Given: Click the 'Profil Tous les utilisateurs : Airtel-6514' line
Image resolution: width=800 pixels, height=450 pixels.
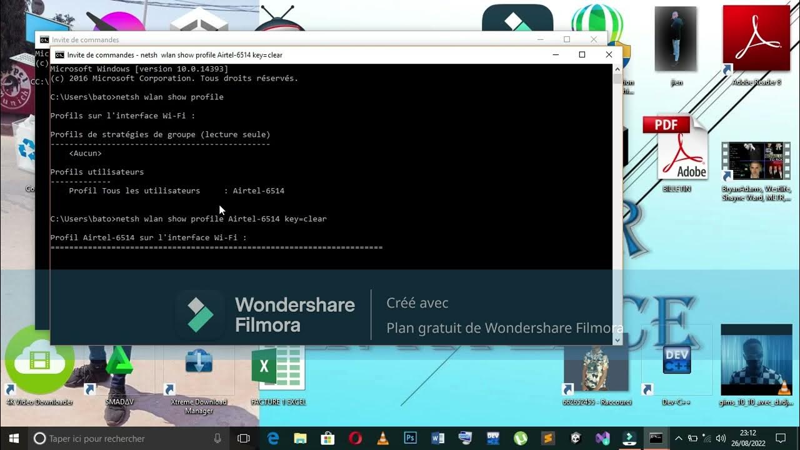Looking at the screenshot, I should point(176,191).
